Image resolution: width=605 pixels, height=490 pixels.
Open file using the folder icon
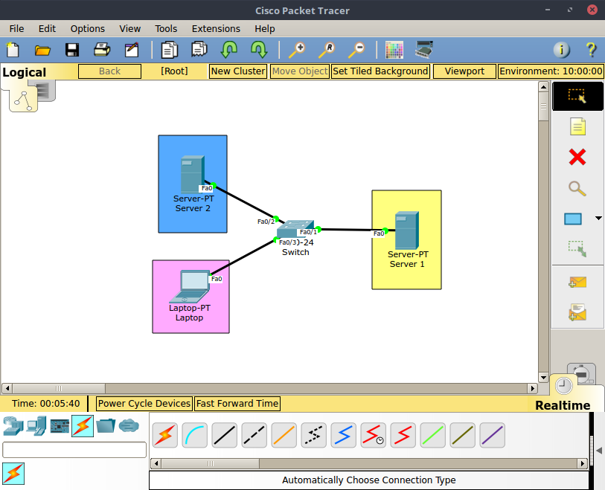coord(42,50)
